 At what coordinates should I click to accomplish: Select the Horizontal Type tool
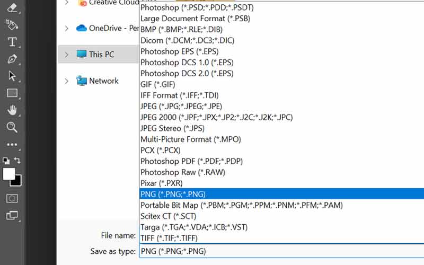(x=12, y=42)
